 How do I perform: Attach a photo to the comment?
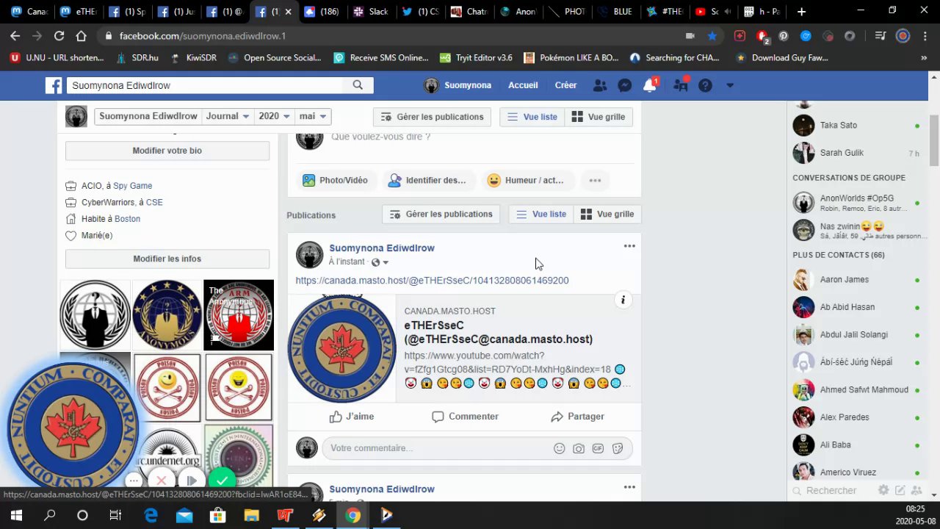(579, 448)
